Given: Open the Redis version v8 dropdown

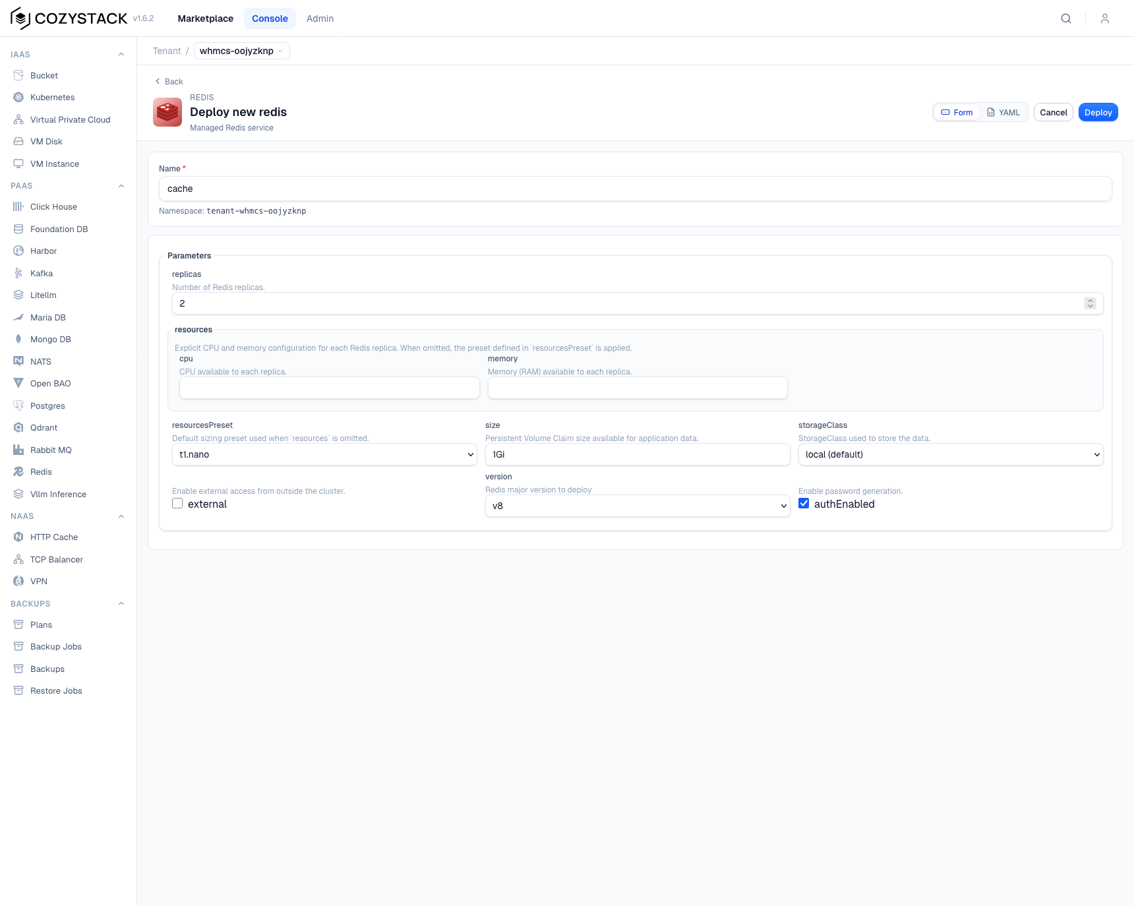Looking at the screenshot, I should [638, 506].
